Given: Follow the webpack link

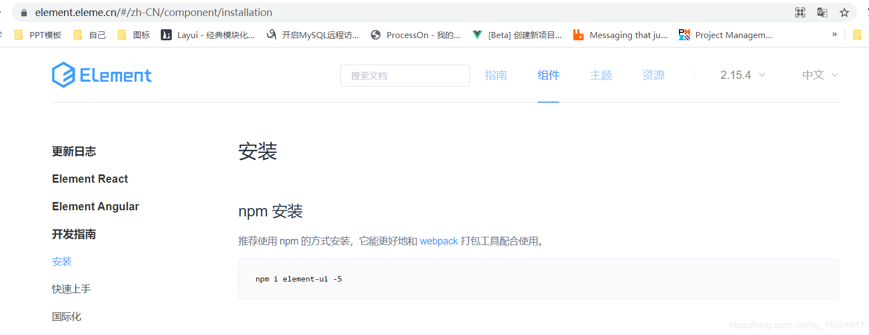Looking at the screenshot, I should (x=439, y=241).
